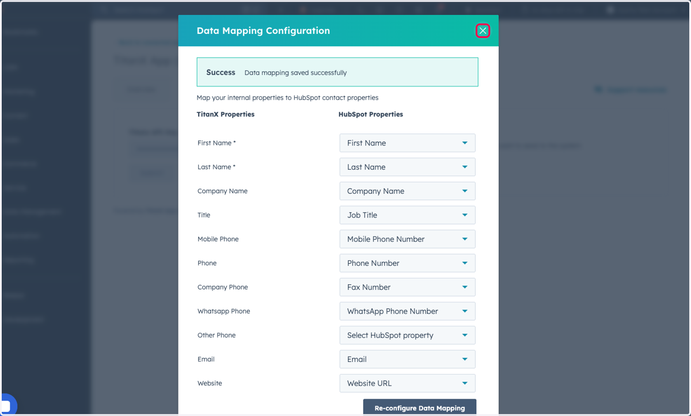
Task: Click the Re-configure Data Mapping button
Action: (x=420, y=407)
